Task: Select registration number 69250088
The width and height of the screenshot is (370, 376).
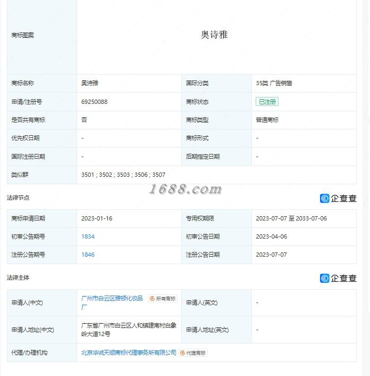Action: (94, 102)
